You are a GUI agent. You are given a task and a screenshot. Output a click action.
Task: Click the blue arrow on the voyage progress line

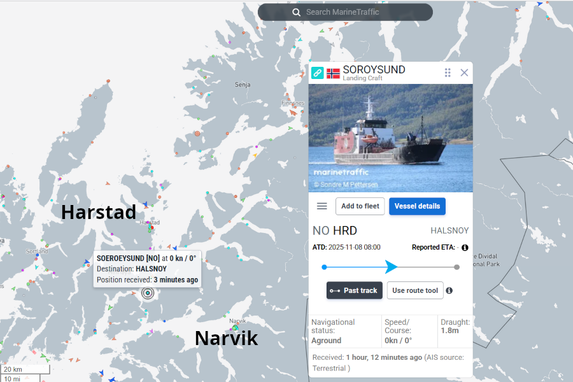[x=391, y=267]
